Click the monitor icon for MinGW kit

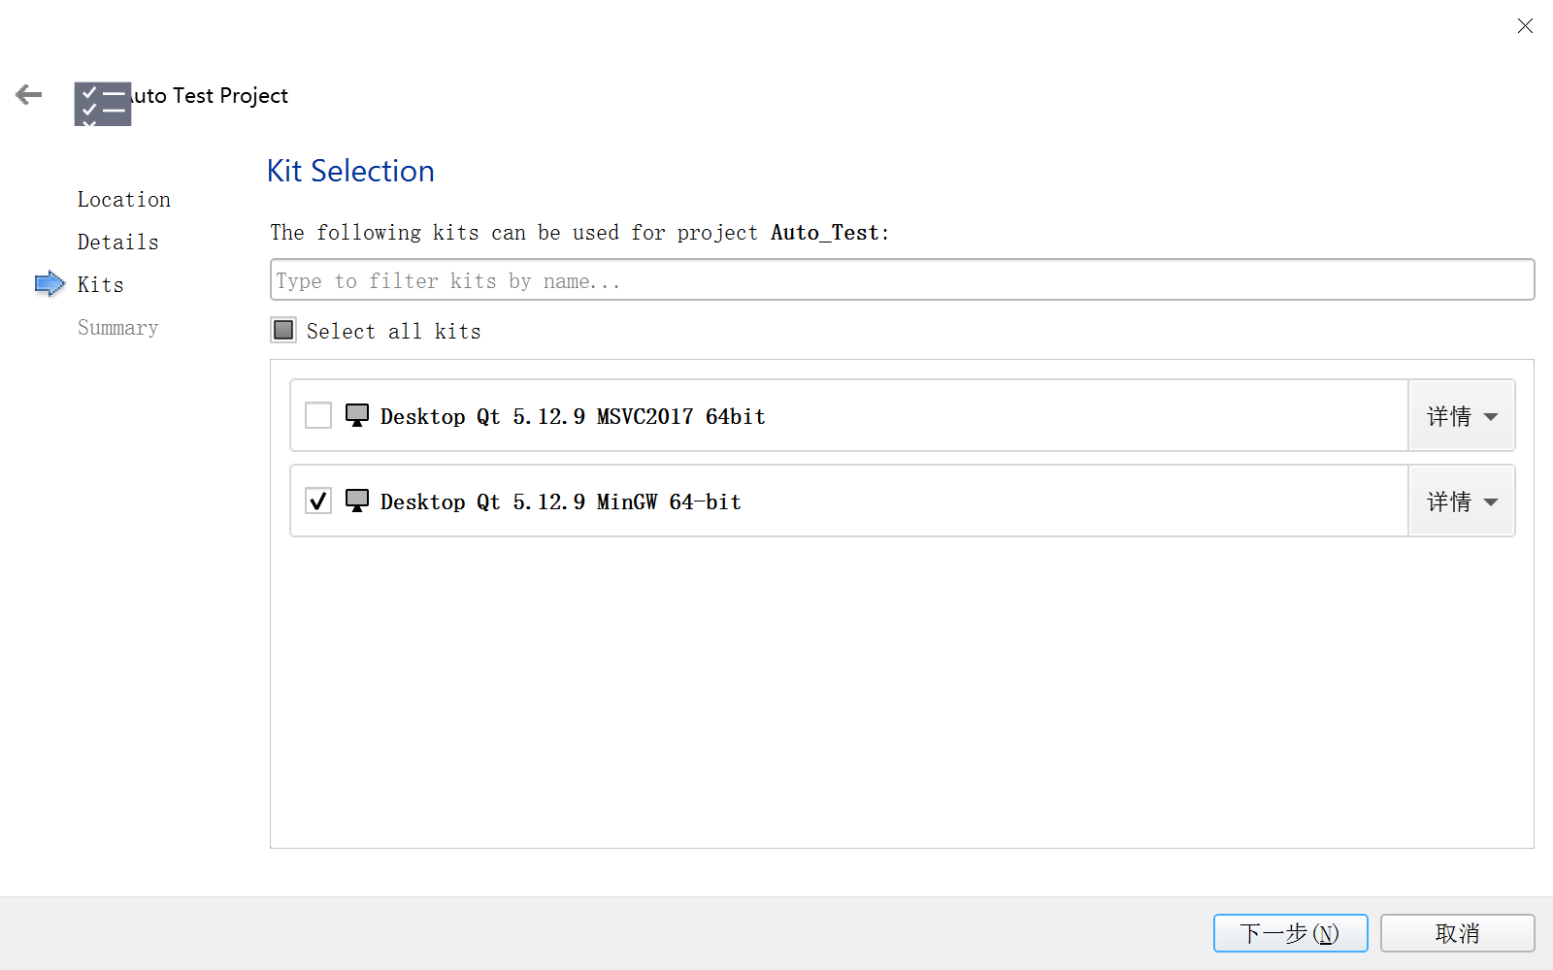357,501
